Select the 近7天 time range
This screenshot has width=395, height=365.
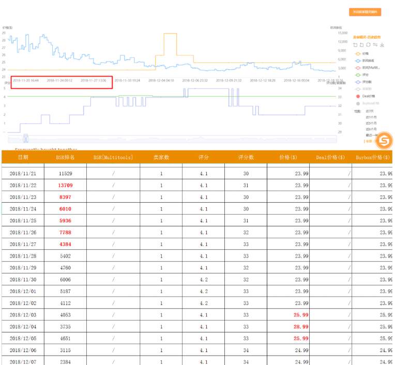(x=370, y=111)
